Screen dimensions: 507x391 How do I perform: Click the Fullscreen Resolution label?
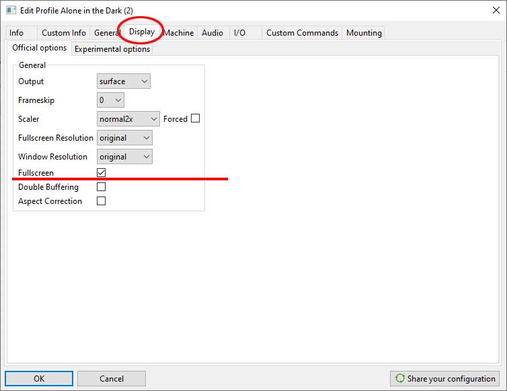pos(56,138)
